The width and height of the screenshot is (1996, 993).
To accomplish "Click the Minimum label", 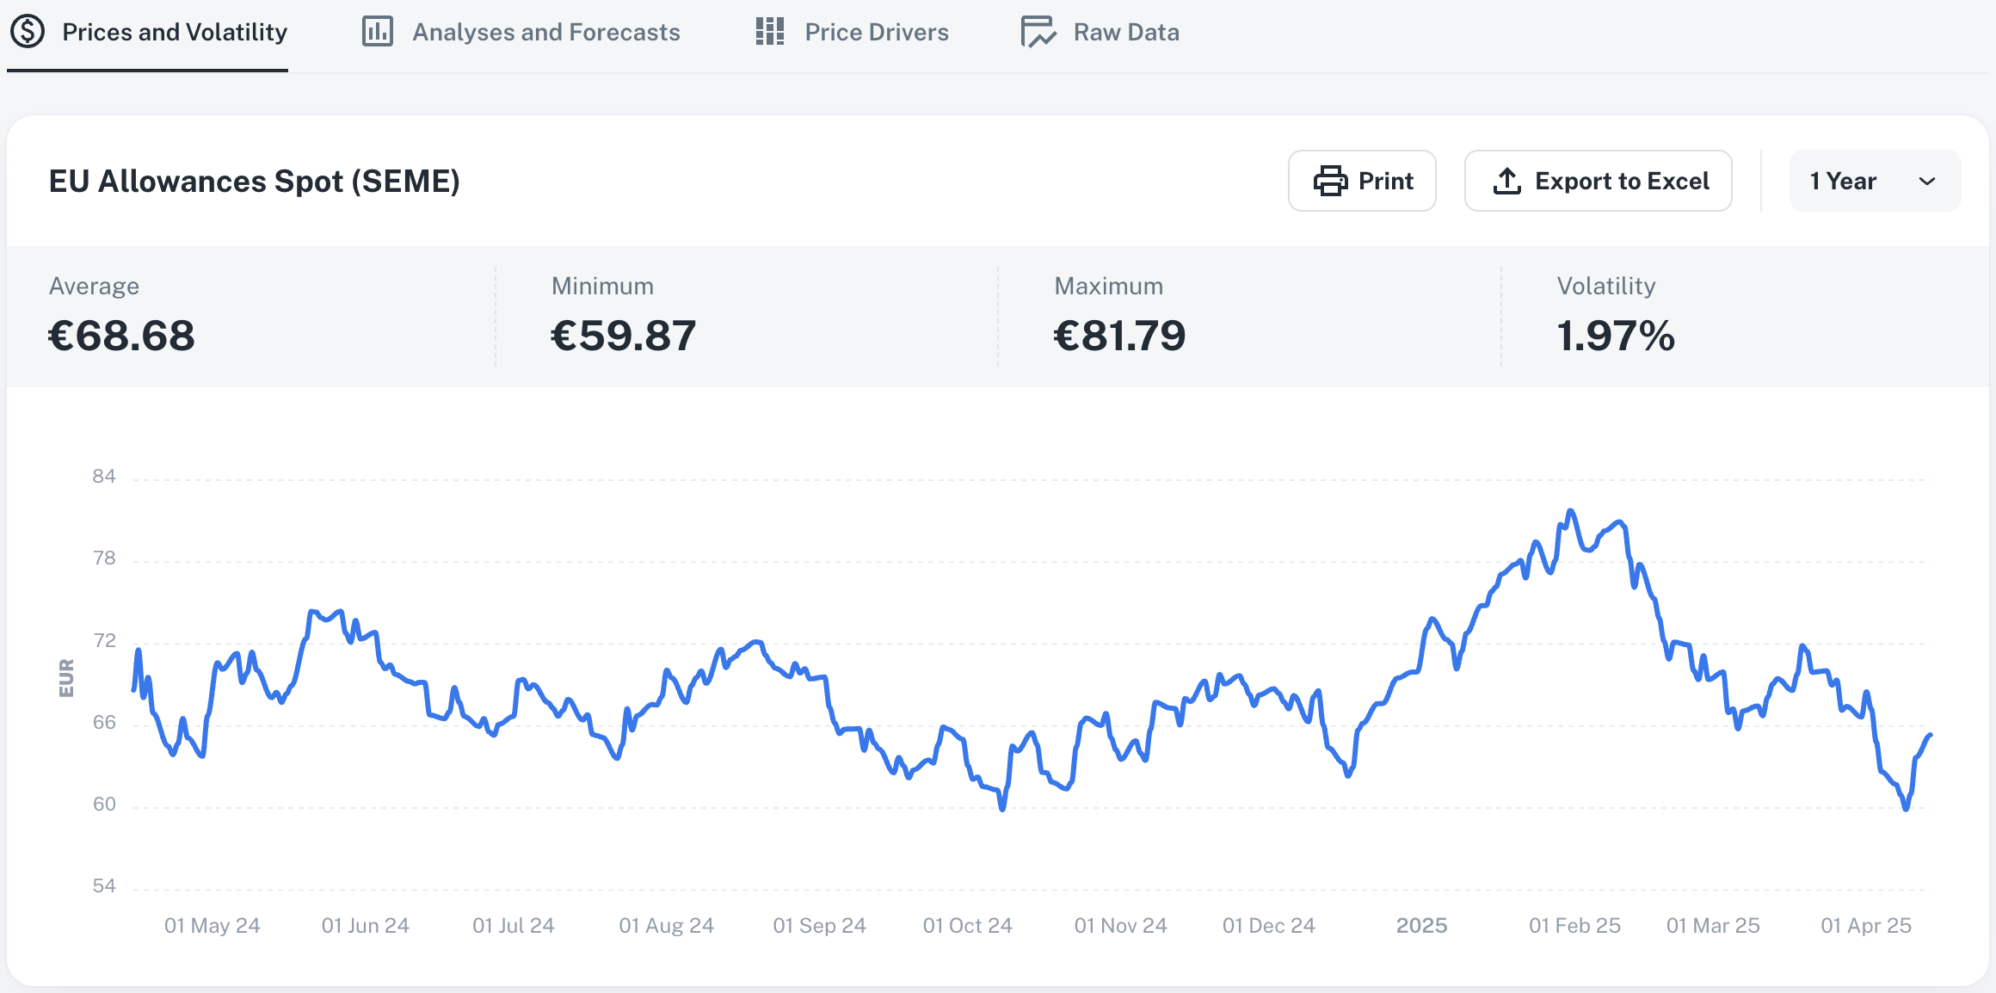I will pyautogui.click(x=602, y=287).
